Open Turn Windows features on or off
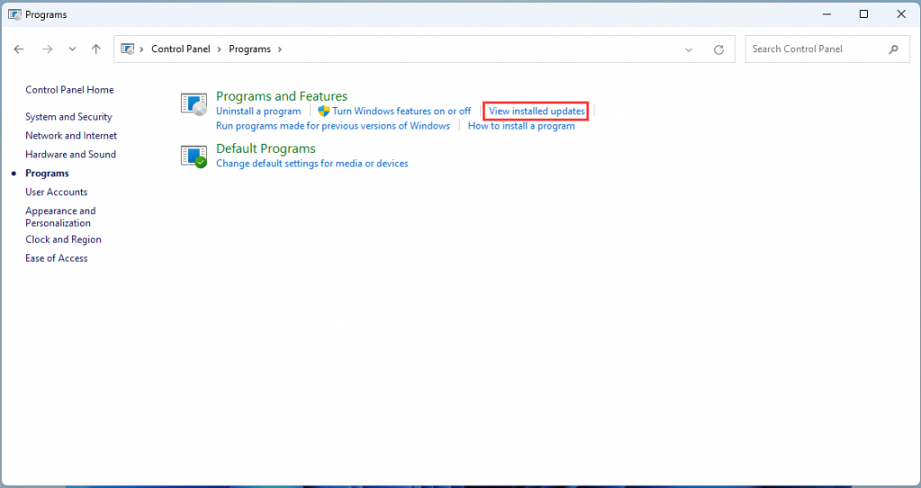This screenshot has width=921, height=488. [x=402, y=111]
